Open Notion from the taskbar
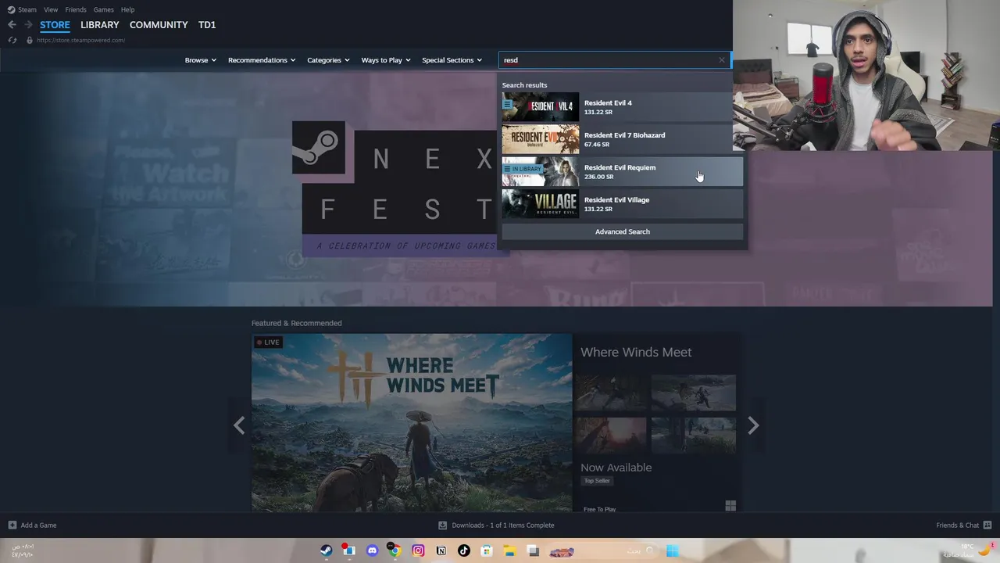This screenshot has width=1000, height=563. pyautogui.click(x=441, y=550)
